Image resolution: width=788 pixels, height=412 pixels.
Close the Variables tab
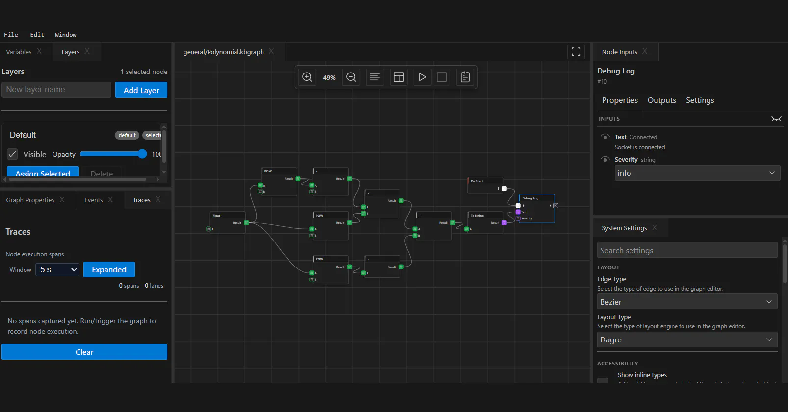click(x=39, y=51)
